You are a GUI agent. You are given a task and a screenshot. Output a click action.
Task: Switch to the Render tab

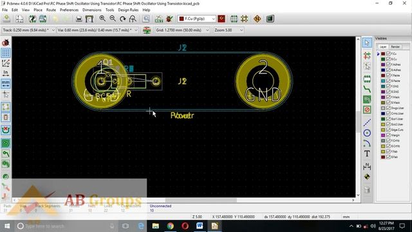click(395, 46)
